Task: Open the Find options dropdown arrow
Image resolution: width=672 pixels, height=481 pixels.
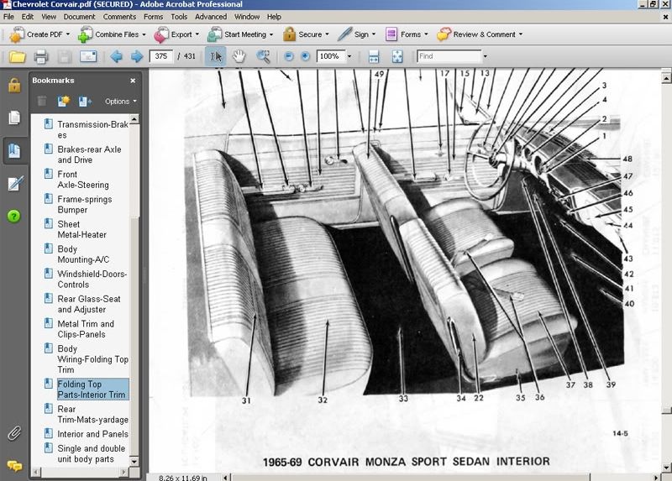Action: click(x=486, y=56)
